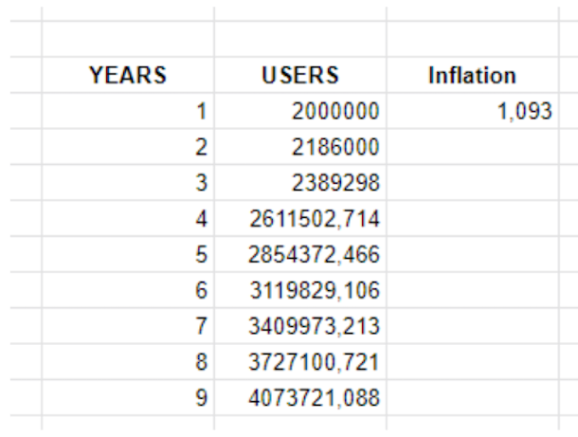Select the cell with value 2000000
The width and height of the screenshot is (578, 437).
(x=300, y=111)
